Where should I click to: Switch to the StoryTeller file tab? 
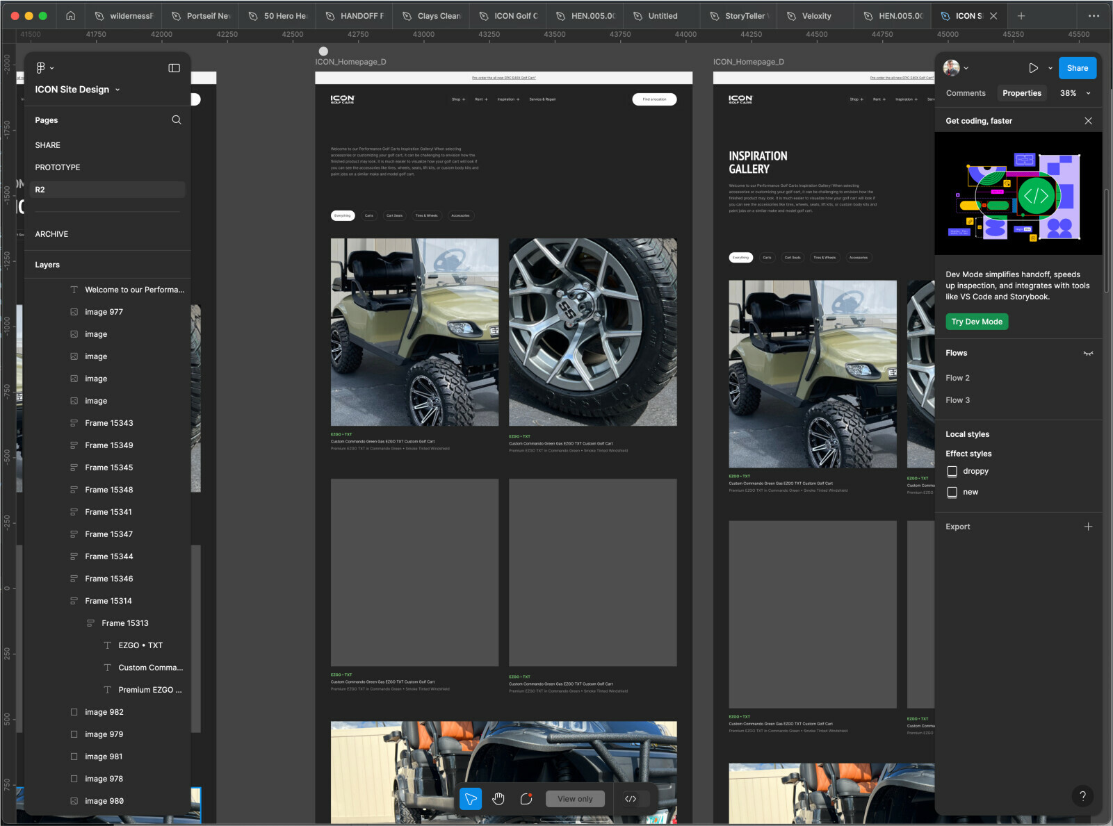(739, 16)
